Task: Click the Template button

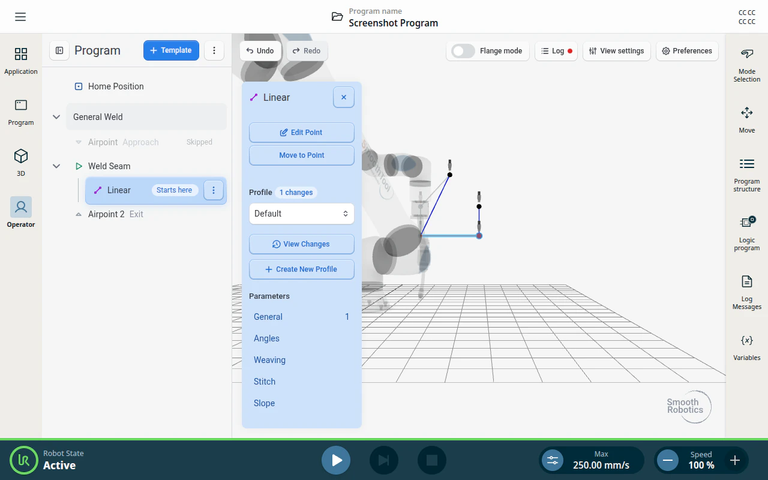Action: click(x=171, y=50)
